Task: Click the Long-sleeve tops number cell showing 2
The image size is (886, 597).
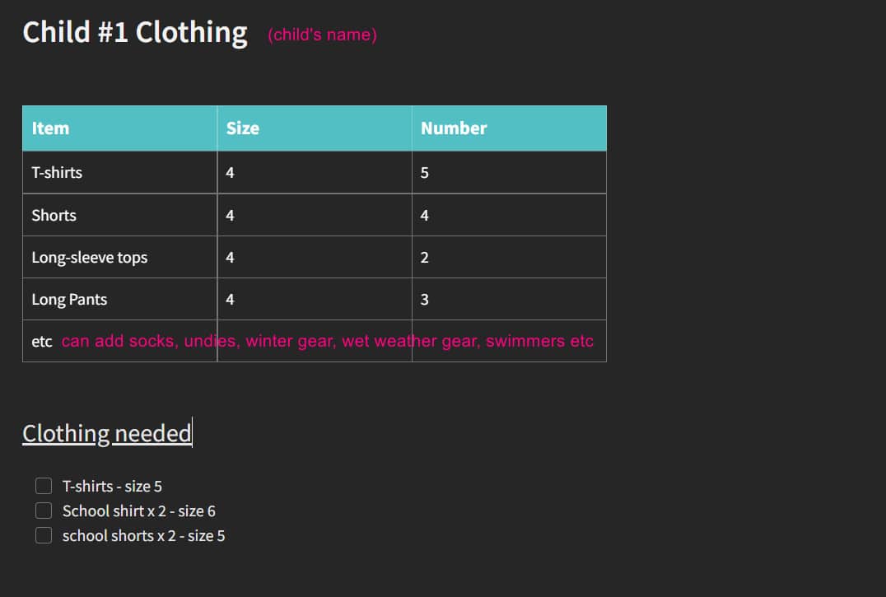Action: pos(509,257)
